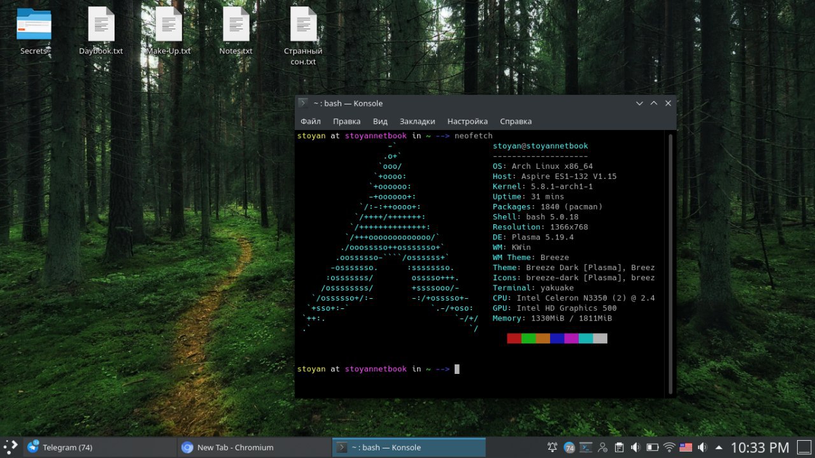Screen dimensions: 815x458
Task: Expand hidden system tray icons arrow
Action: coord(719,447)
